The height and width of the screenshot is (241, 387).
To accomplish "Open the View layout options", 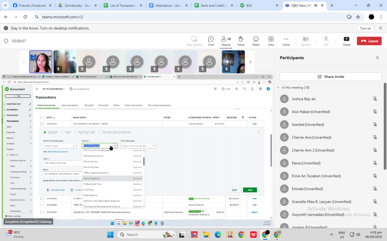I will coord(271,41).
